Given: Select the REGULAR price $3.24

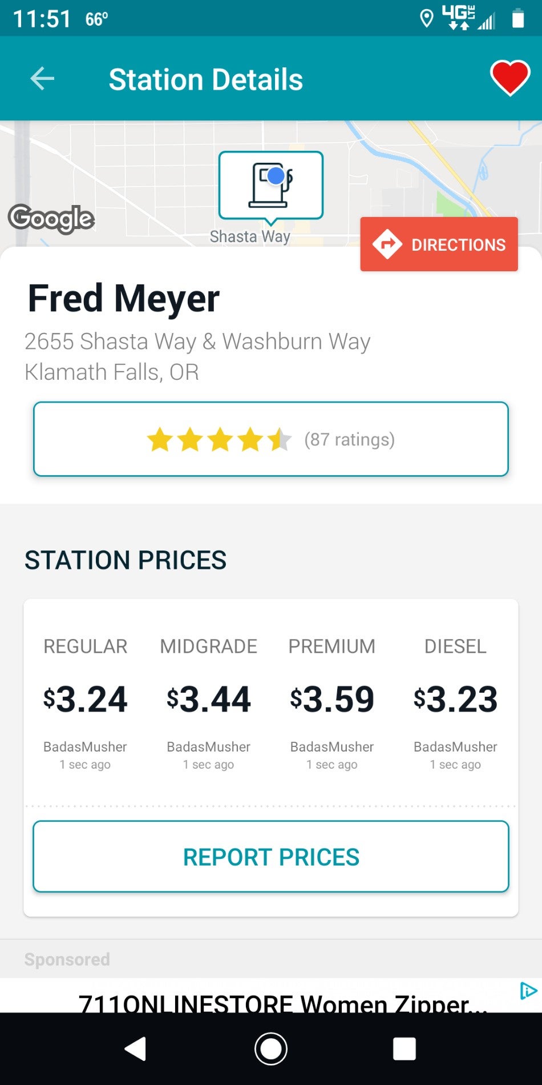Looking at the screenshot, I should [85, 699].
